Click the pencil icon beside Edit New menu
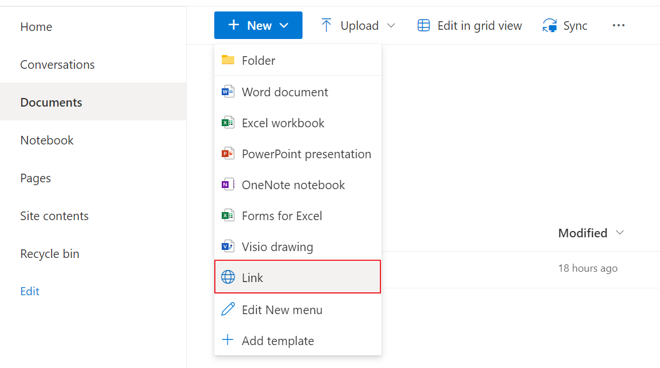This screenshot has width=660, height=368. coord(228,310)
